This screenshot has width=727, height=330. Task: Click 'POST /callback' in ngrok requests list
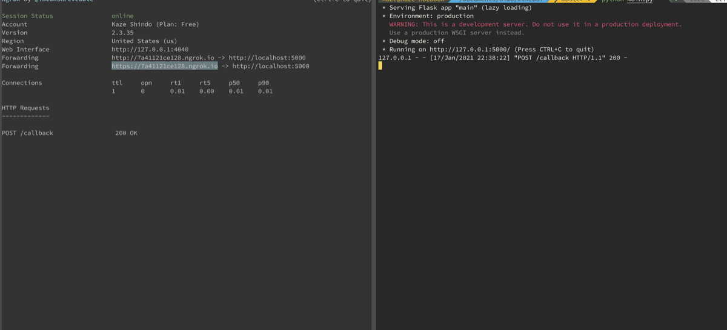pos(27,133)
